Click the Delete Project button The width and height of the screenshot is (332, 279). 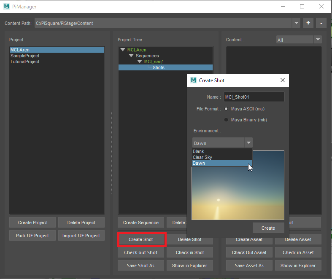click(x=81, y=223)
